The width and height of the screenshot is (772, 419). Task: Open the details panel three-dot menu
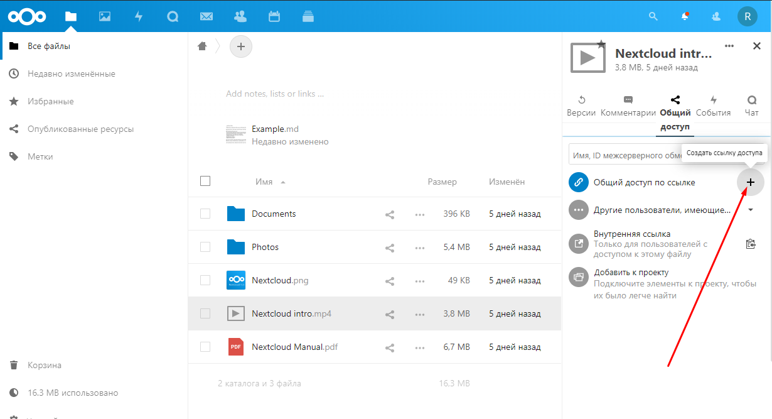point(729,46)
